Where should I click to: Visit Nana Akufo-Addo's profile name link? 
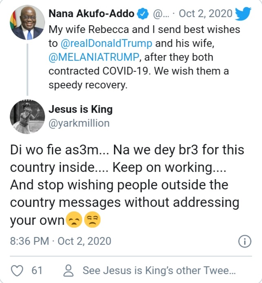(92, 14)
